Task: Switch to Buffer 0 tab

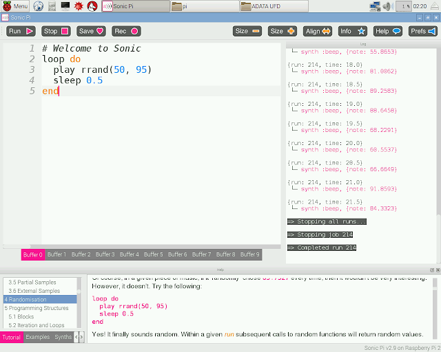Action: click(x=33, y=254)
